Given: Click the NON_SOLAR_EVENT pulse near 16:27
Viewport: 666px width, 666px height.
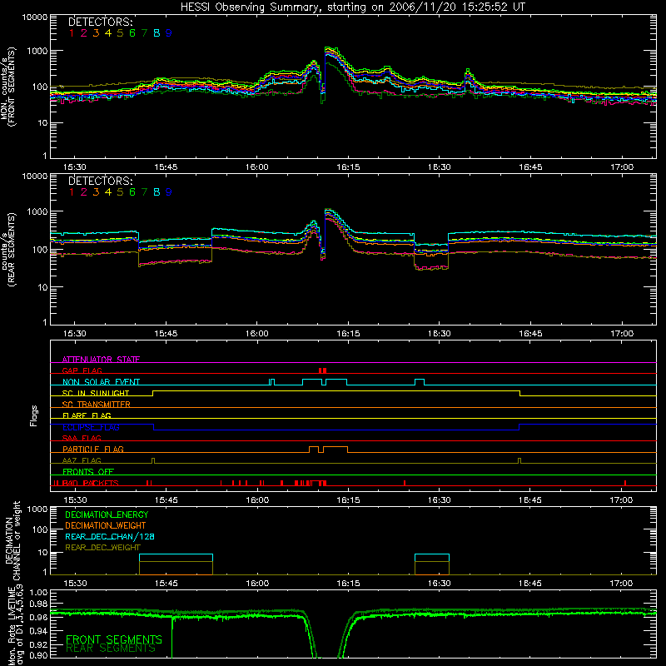Looking at the screenshot, I should tap(420, 381).
